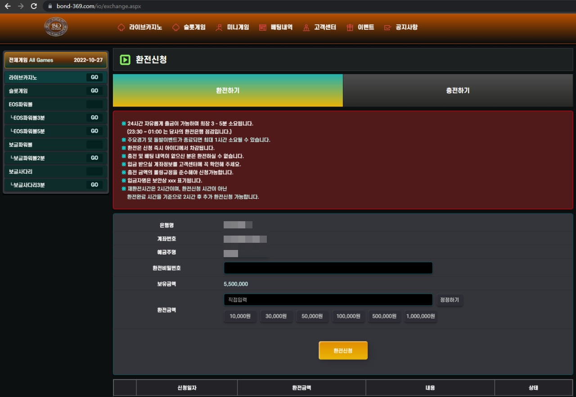Click the date 2022-10-27 in the sidebar
Viewport: 576px width, 397px height.
coord(88,60)
